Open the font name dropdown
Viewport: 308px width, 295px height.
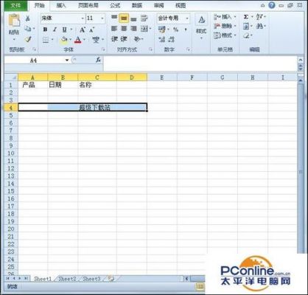tap(83, 18)
